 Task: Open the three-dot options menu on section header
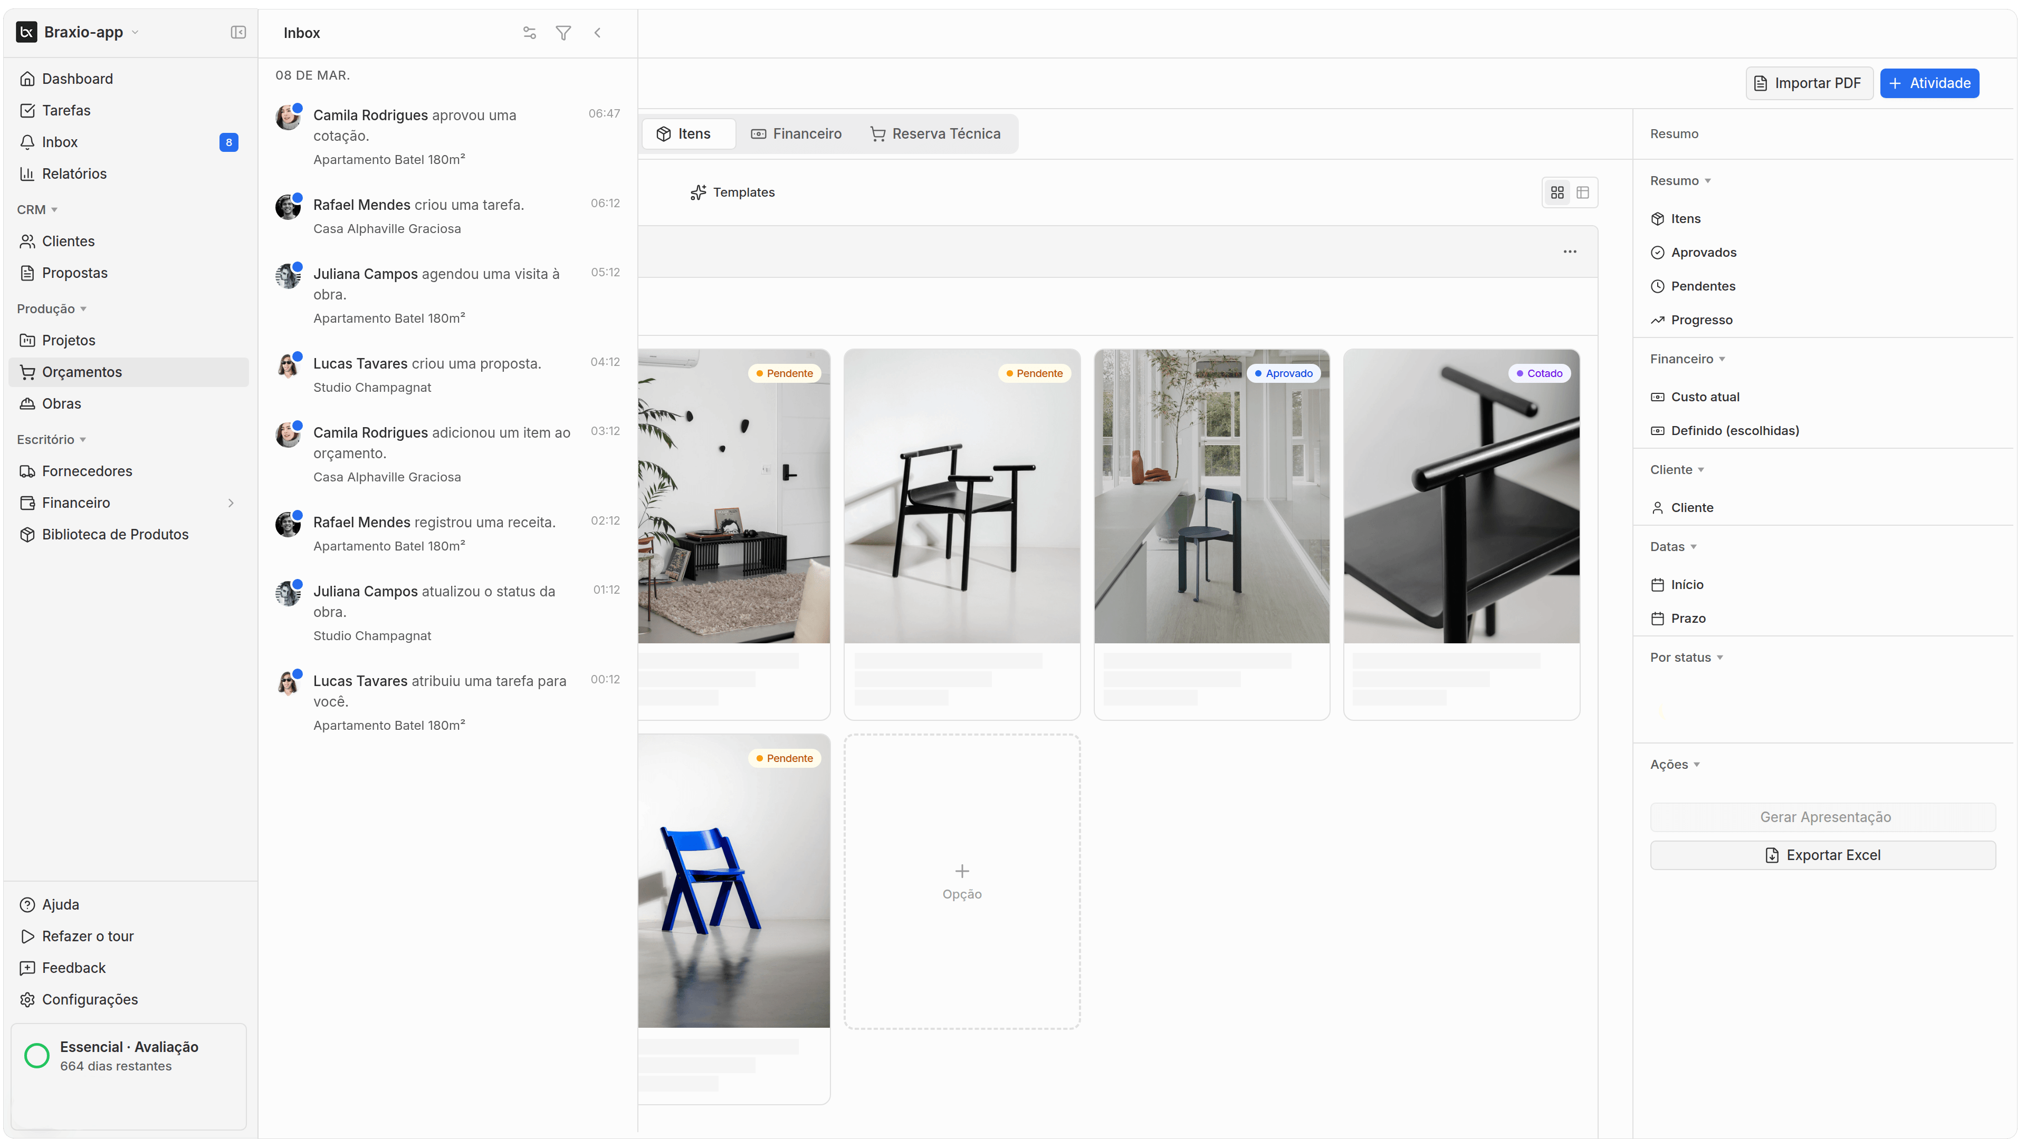tap(1570, 252)
